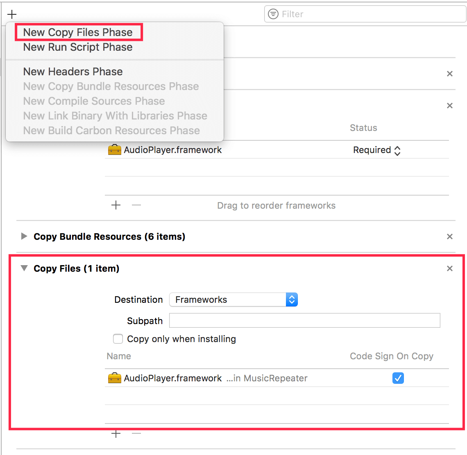This screenshot has height=455, width=467.
Task: Select AudioPlayer.framework row in linked libraries
Action: [x=172, y=150]
